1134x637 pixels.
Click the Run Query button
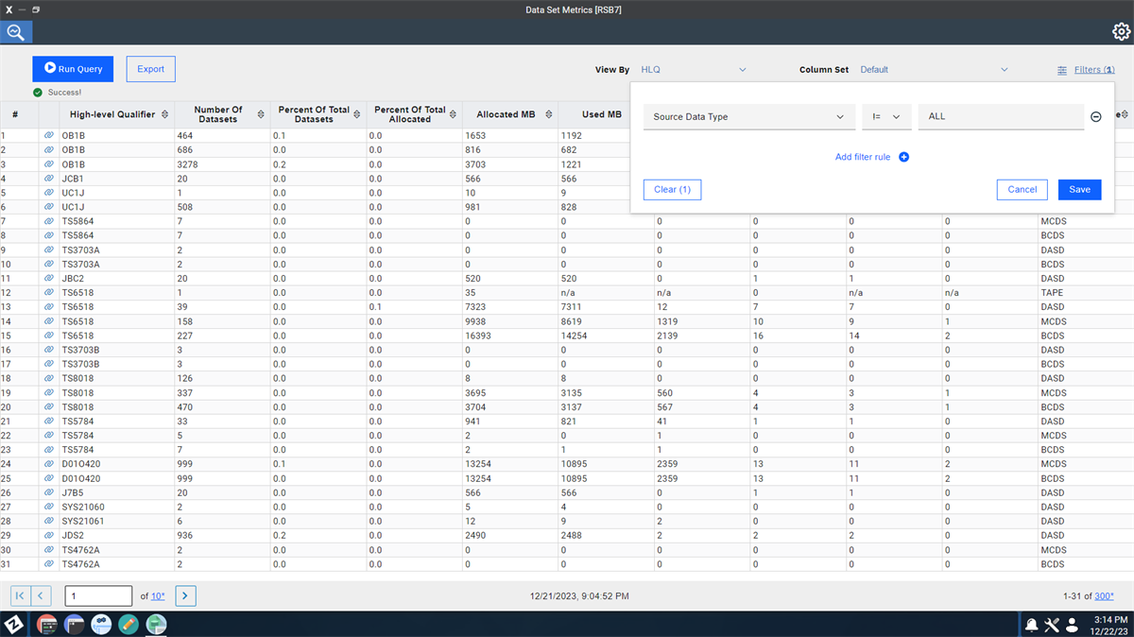pos(73,69)
